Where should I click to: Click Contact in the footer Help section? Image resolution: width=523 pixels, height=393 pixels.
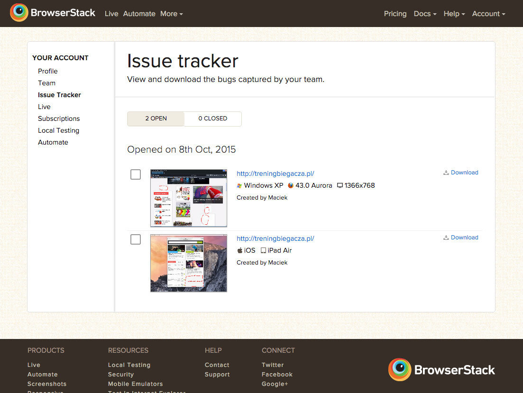point(217,365)
